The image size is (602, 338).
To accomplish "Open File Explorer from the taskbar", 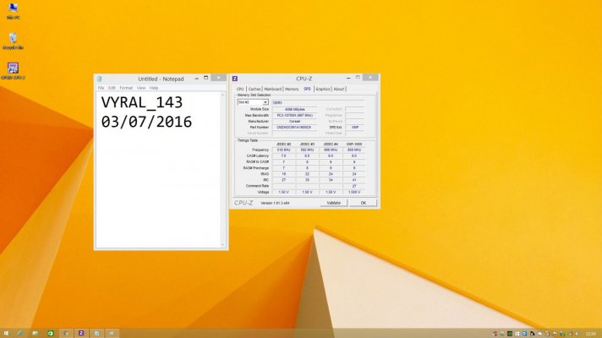I will 35,334.
